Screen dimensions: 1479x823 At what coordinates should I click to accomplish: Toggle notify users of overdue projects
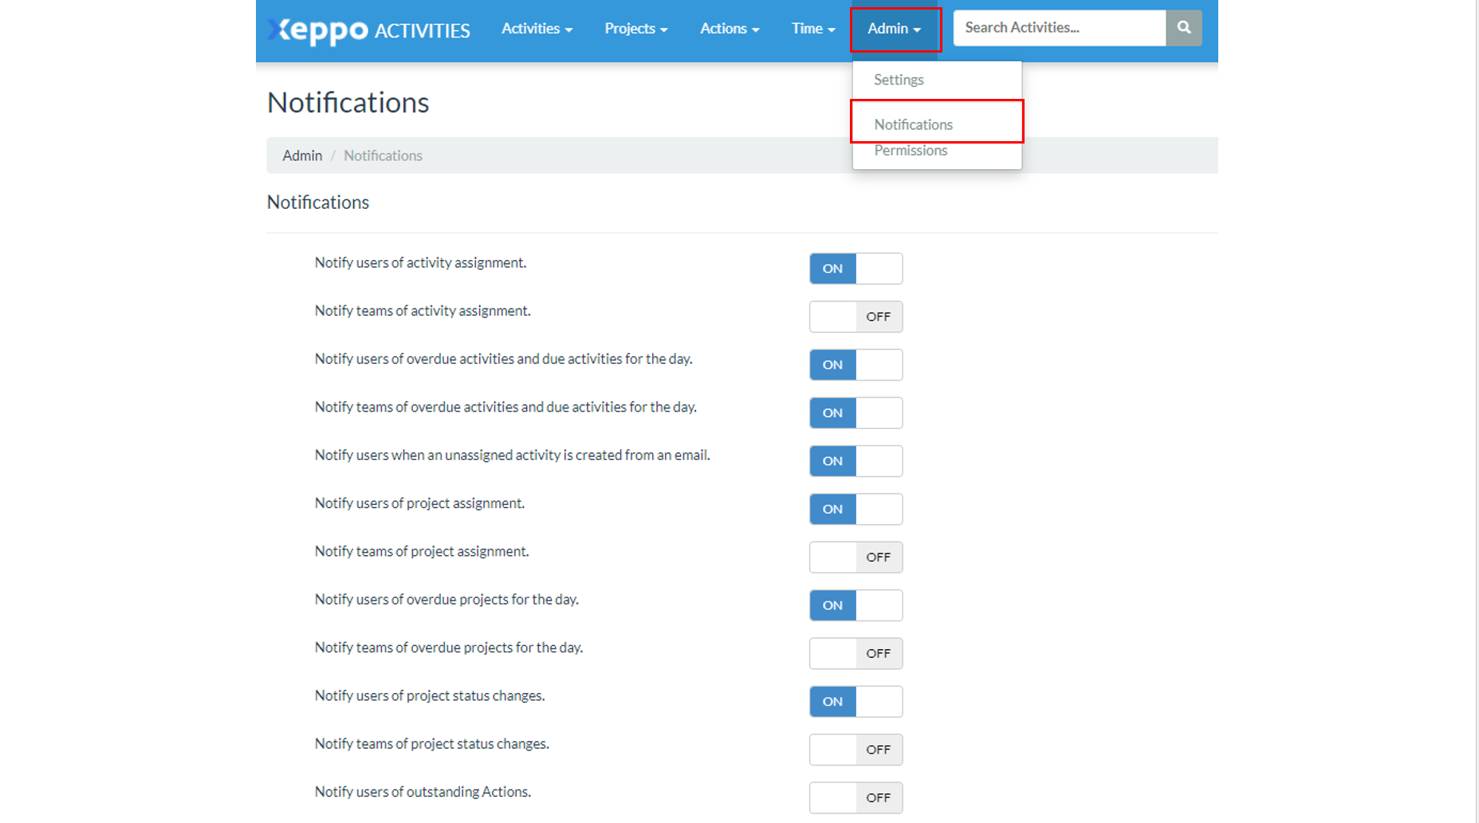856,605
